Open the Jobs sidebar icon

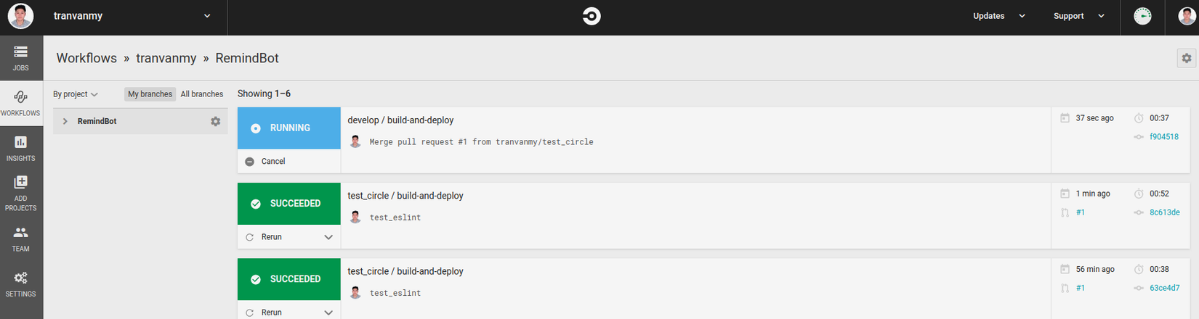(20, 57)
